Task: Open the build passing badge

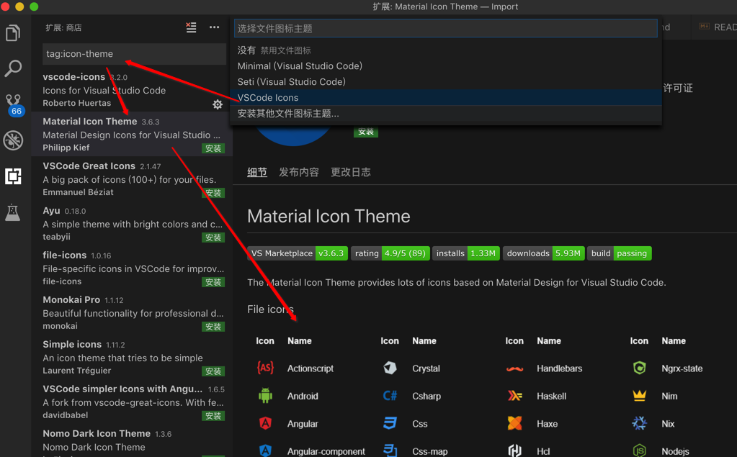Action: (619, 253)
